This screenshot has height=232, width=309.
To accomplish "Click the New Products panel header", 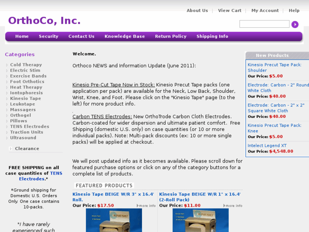I will coord(277,55).
